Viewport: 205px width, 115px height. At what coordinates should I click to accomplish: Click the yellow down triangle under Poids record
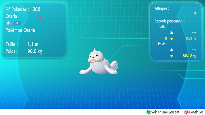pyautogui.click(x=172, y=56)
